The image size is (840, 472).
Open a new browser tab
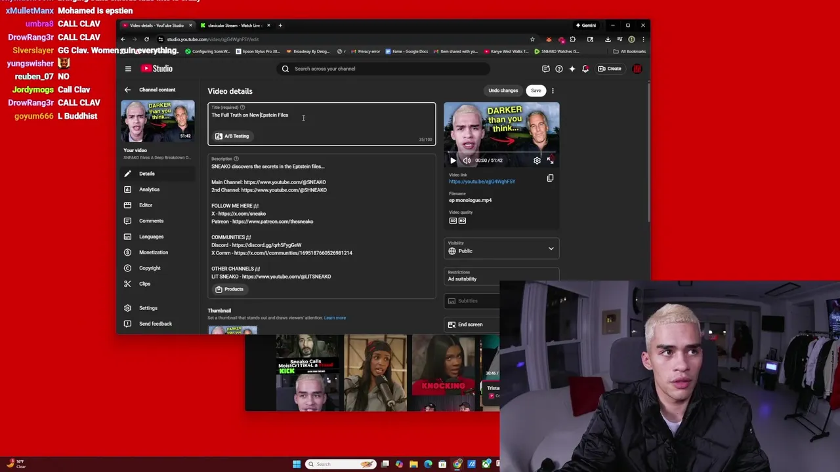pos(280,26)
